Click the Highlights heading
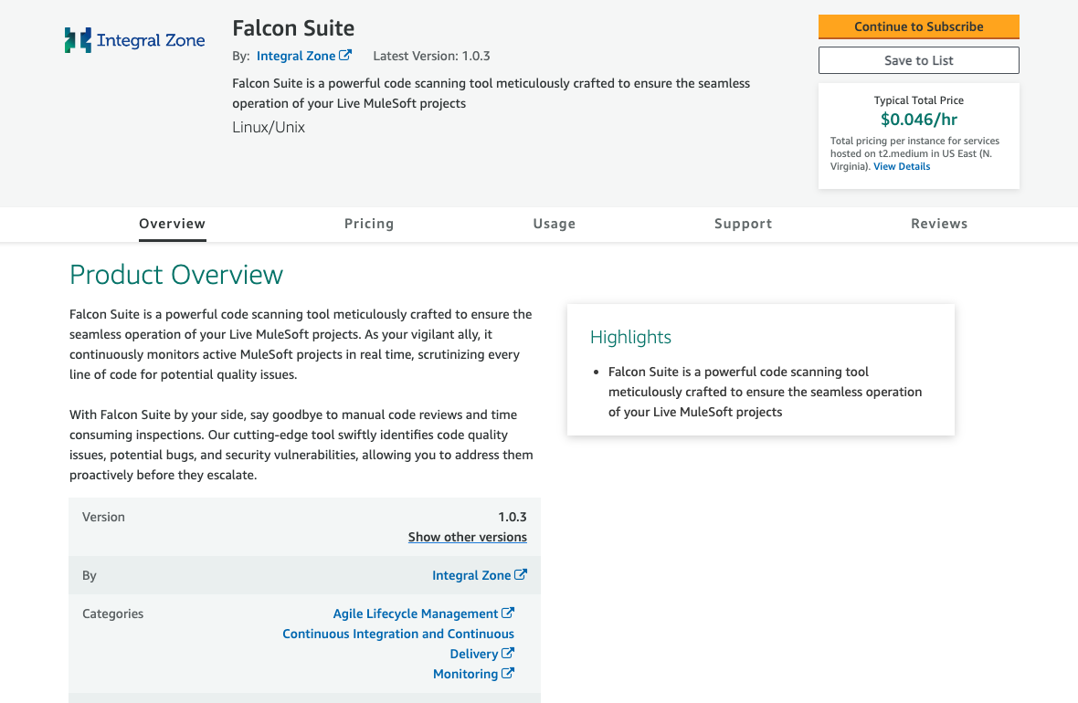The image size is (1078, 703). tap(630, 337)
